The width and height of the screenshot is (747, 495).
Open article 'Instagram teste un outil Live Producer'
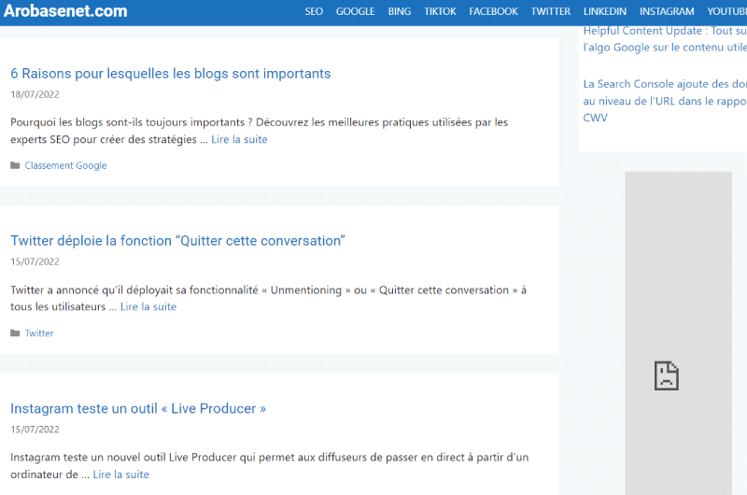[x=138, y=409]
